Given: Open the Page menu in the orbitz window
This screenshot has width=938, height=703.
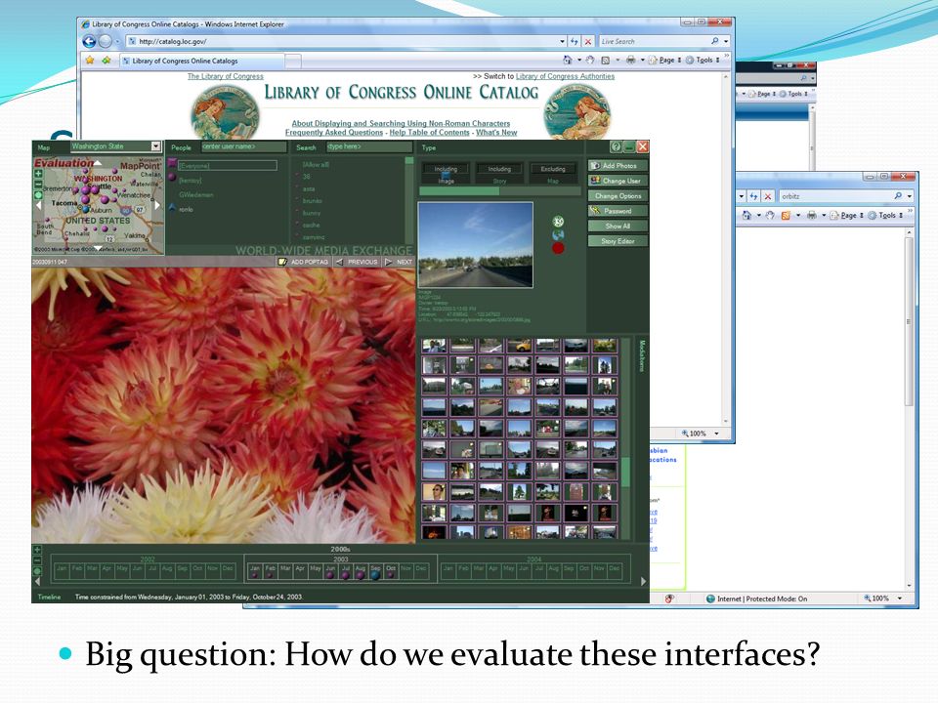Looking at the screenshot, I should (847, 215).
